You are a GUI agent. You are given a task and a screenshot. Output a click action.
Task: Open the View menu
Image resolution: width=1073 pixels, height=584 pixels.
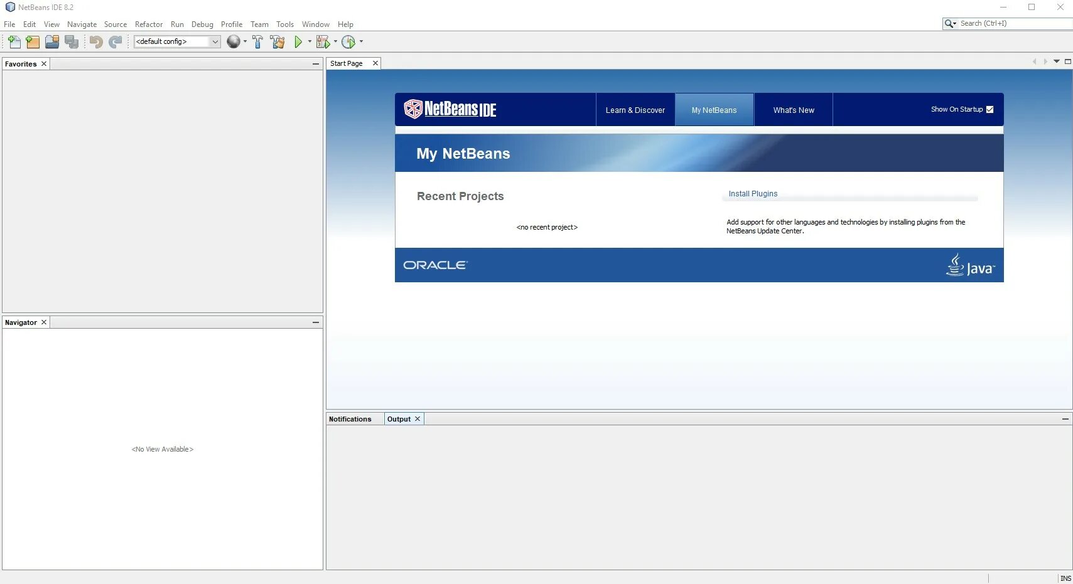pyautogui.click(x=51, y=24)
